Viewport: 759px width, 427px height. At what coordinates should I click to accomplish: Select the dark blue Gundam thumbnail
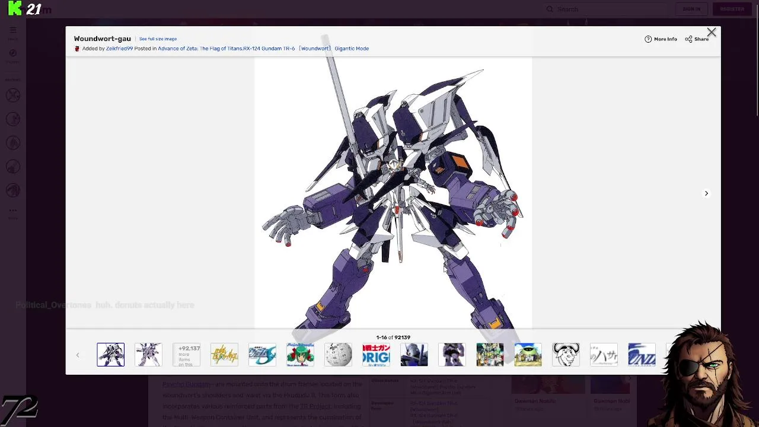tap(414, 355)
